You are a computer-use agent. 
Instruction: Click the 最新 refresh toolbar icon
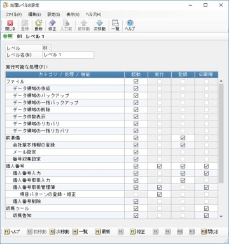pos(39,25)
